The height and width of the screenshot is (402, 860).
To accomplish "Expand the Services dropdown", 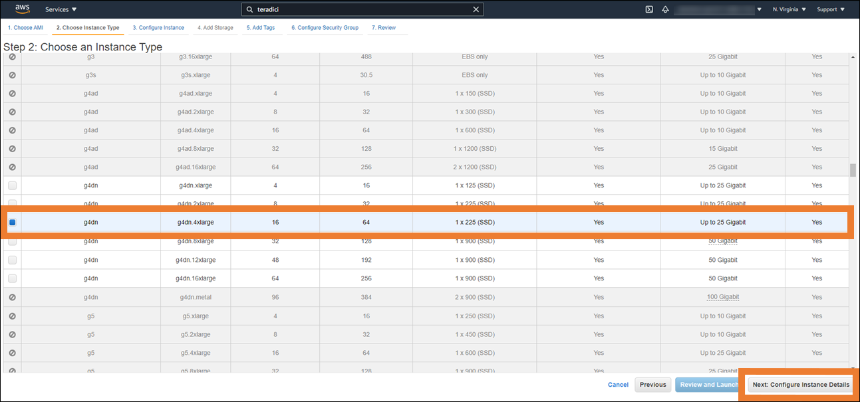I will [x=61, y=9].
